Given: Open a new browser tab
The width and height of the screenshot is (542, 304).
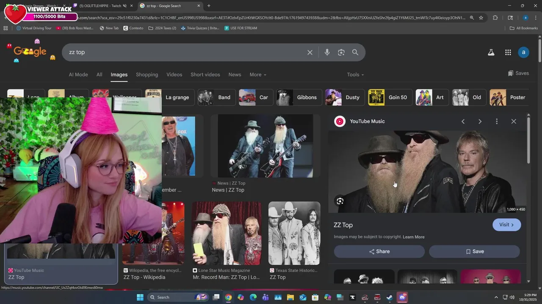Looking at the screenshot, I should click(209, 5).
